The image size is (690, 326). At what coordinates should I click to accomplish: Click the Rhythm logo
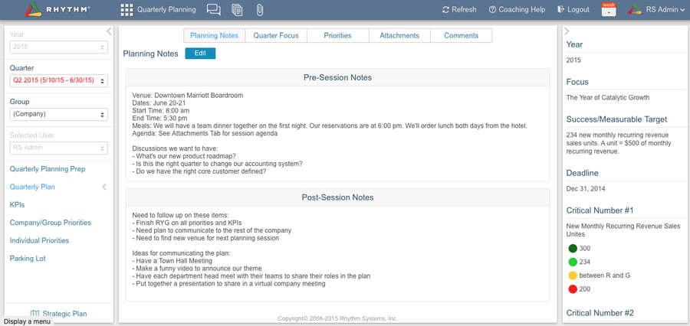(x=57, y=10)
